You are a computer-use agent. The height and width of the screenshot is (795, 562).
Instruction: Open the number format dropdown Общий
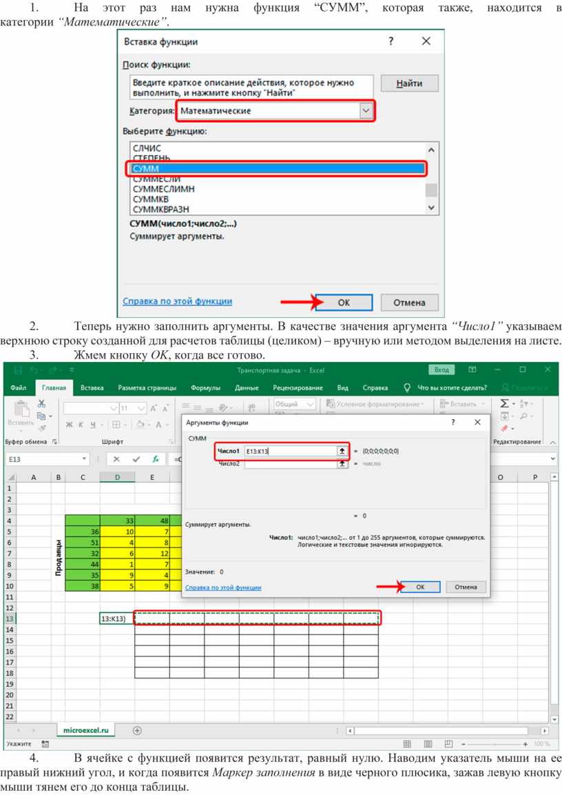click(311, 404)
